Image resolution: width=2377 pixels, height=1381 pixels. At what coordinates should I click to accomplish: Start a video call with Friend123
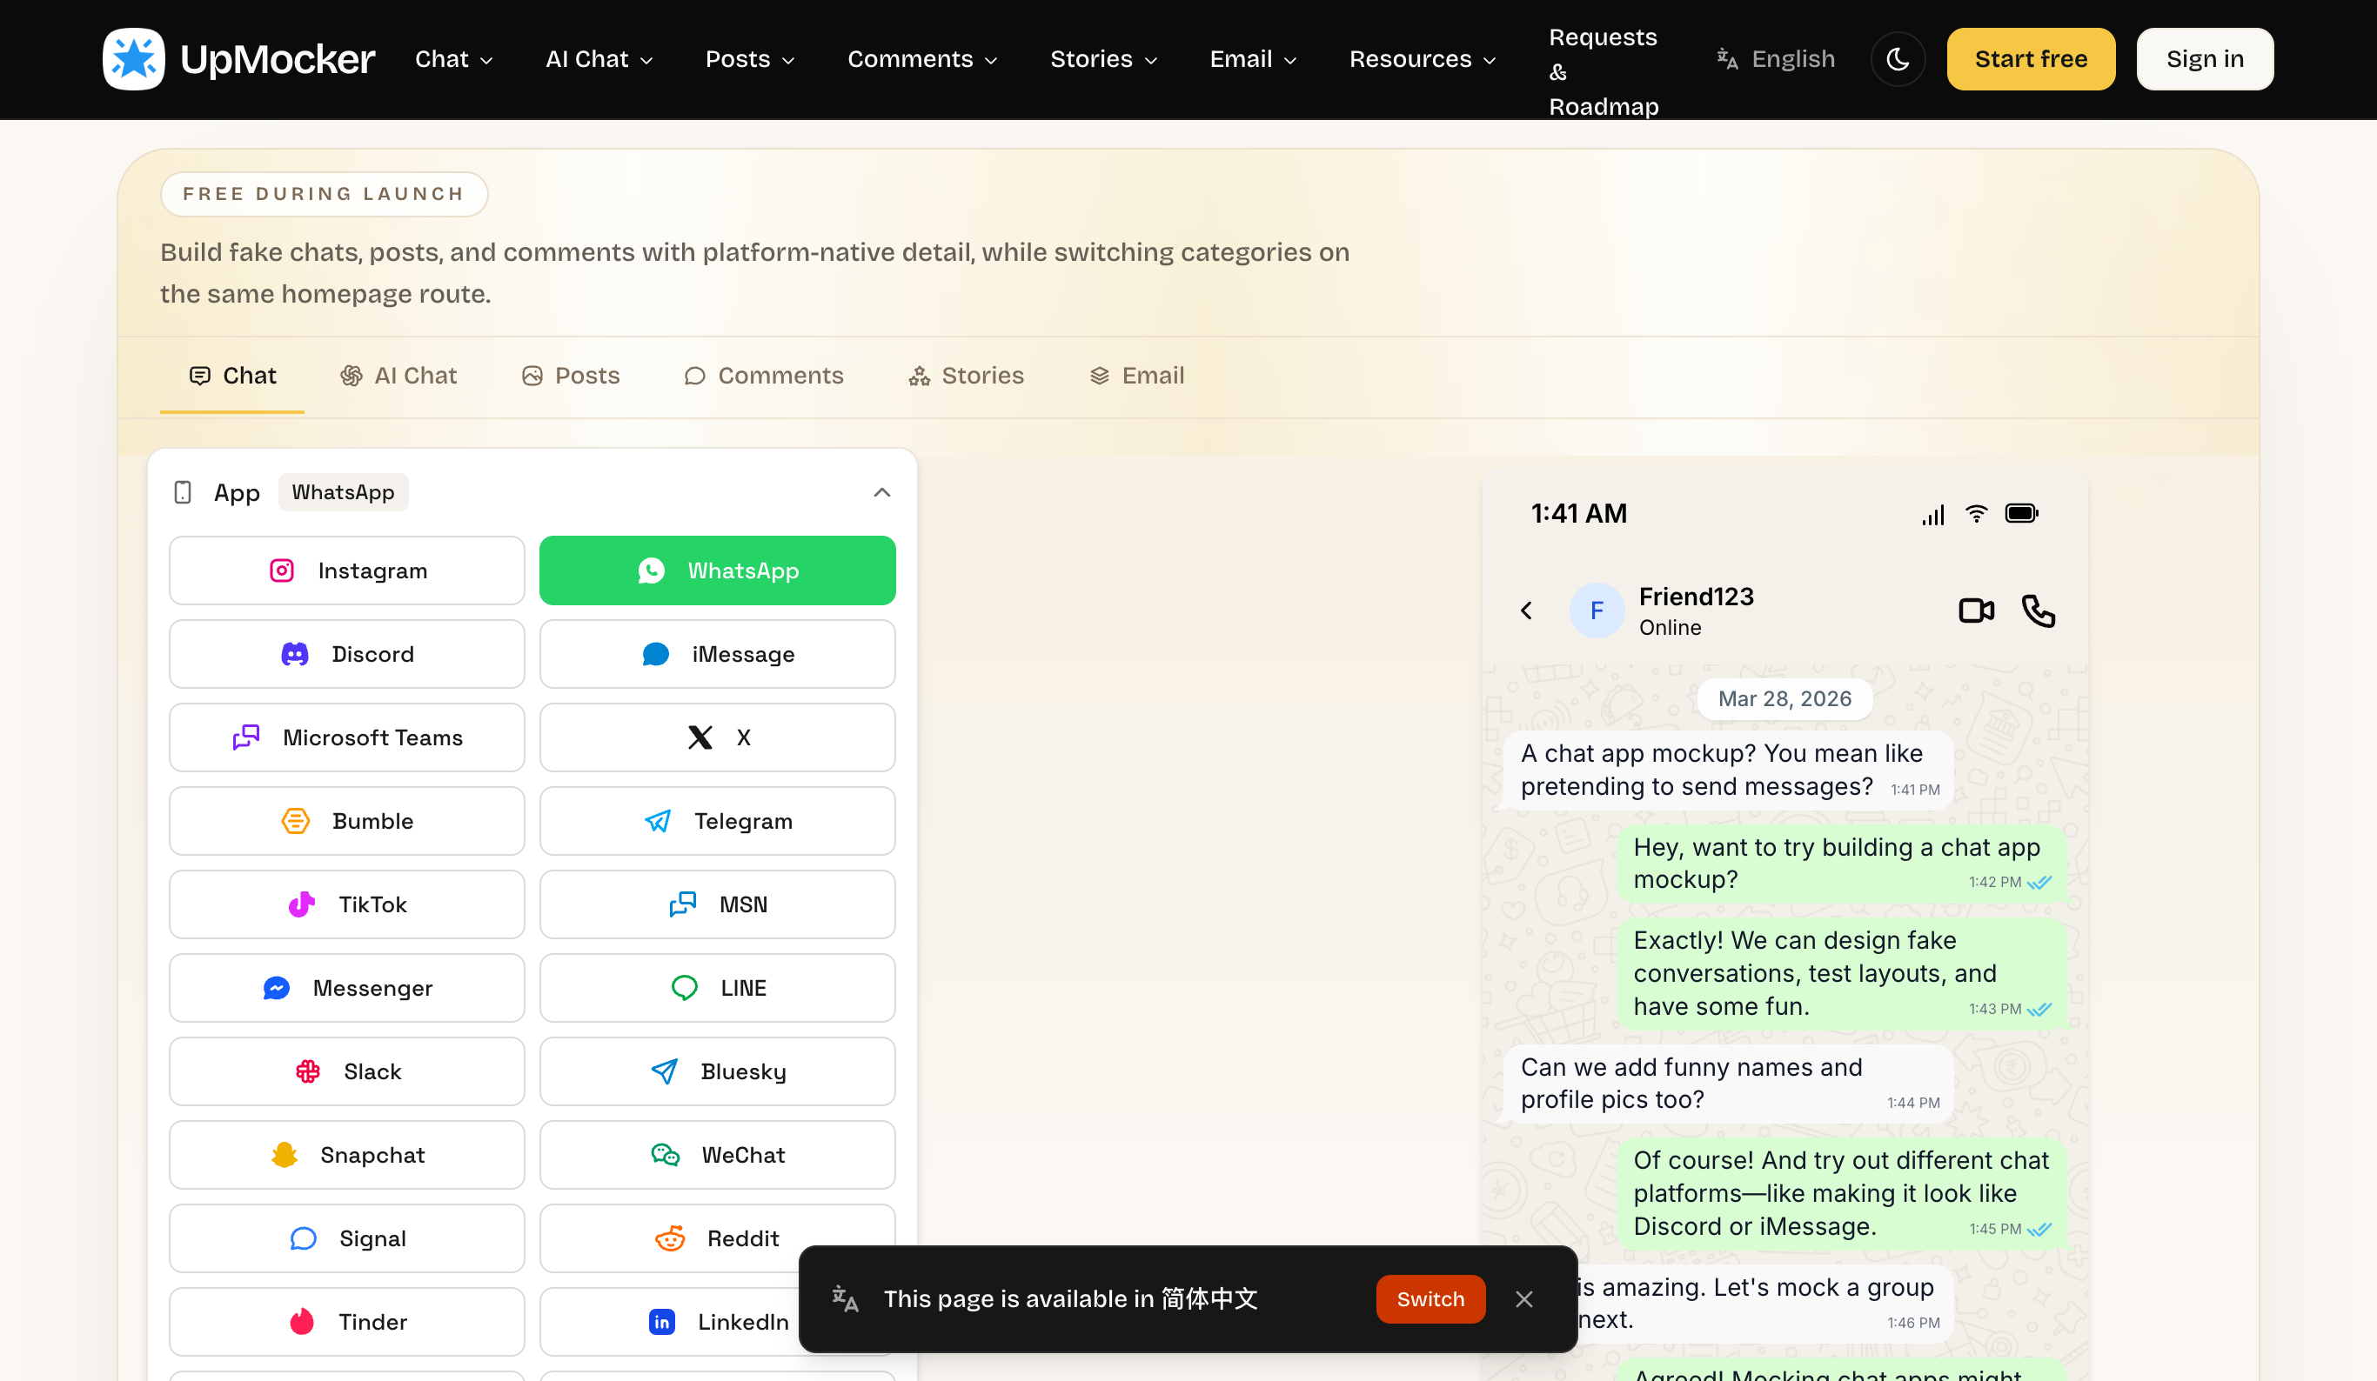tap(1976, 610)
